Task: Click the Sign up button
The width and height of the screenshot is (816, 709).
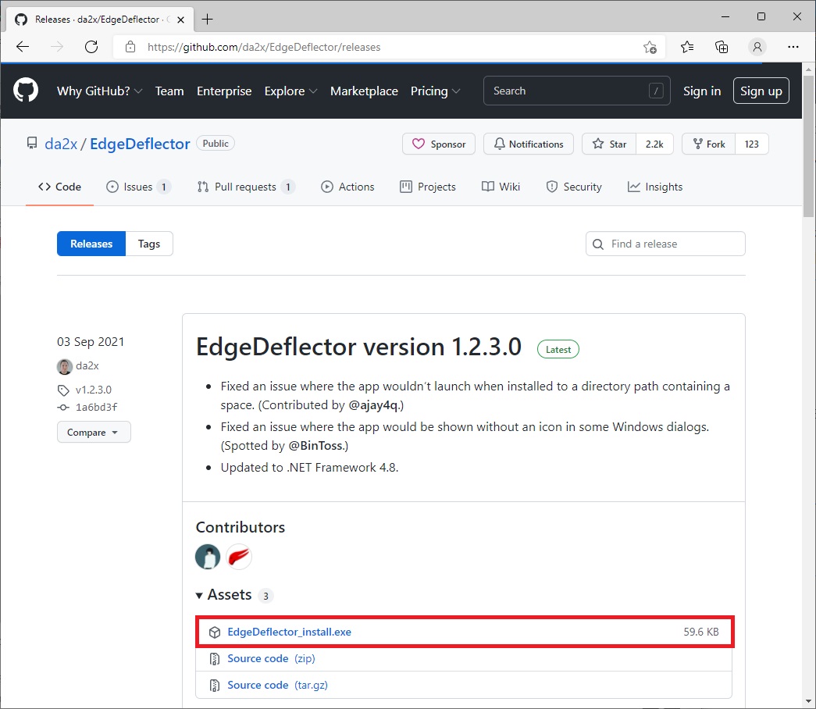Action: click(x=761, y=91)
